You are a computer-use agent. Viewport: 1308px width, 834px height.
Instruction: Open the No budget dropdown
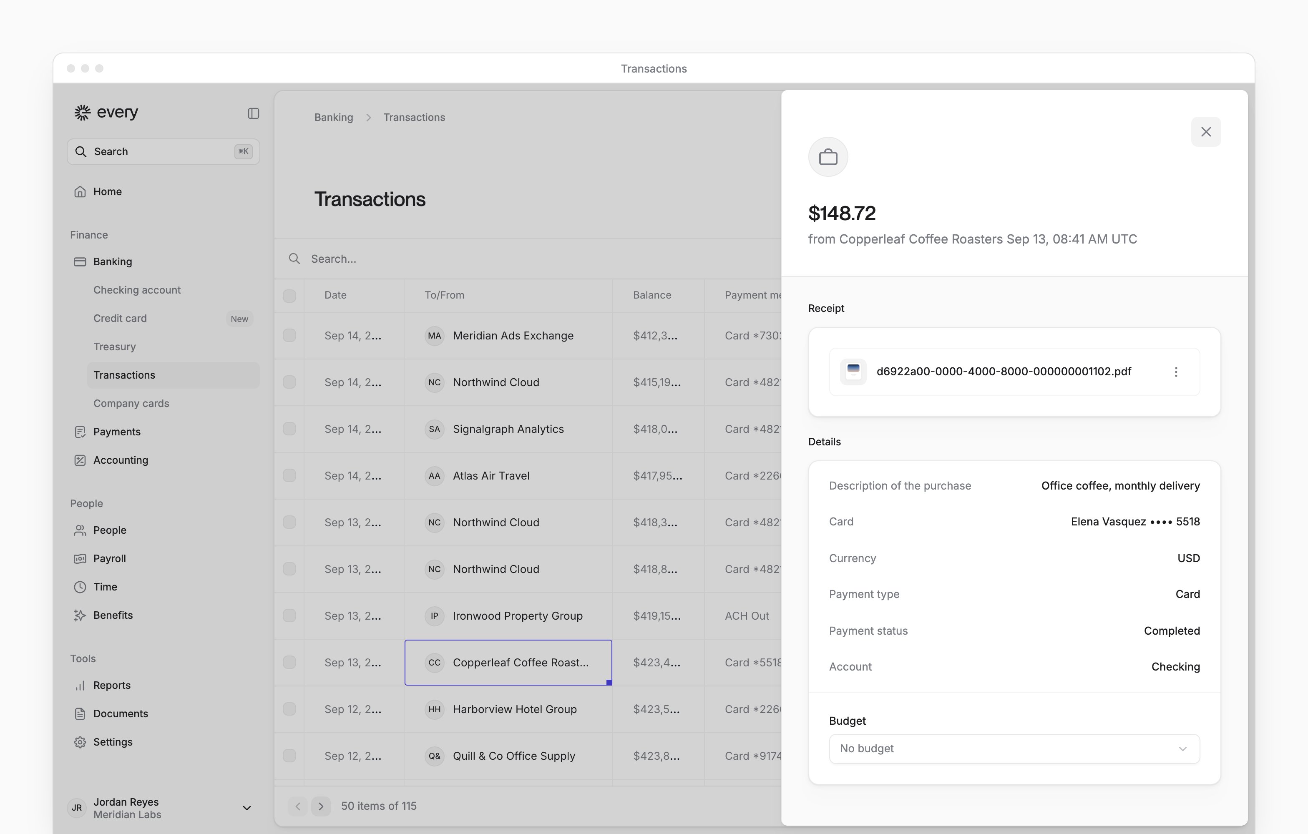tap(1014, 749)
